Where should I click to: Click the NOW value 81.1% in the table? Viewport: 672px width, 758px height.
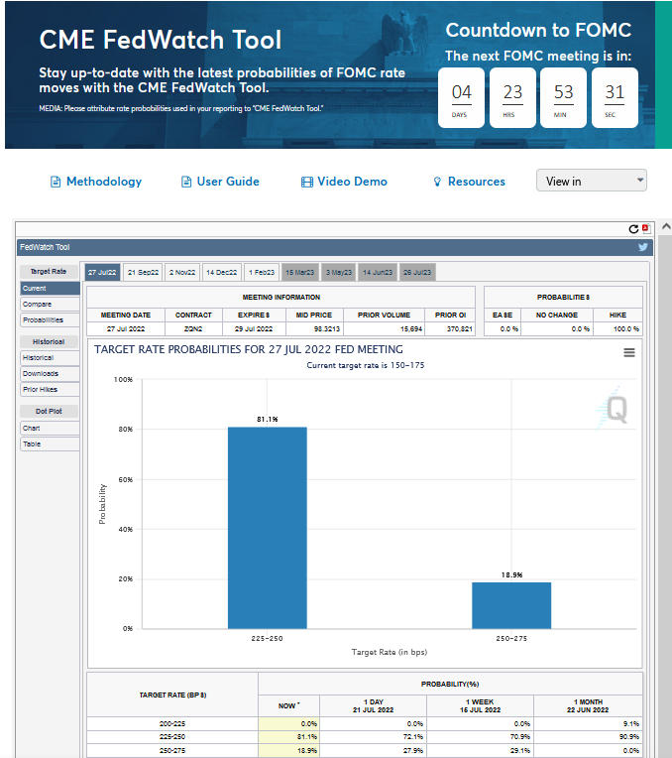pyautogui.click(x=307, y=737)
